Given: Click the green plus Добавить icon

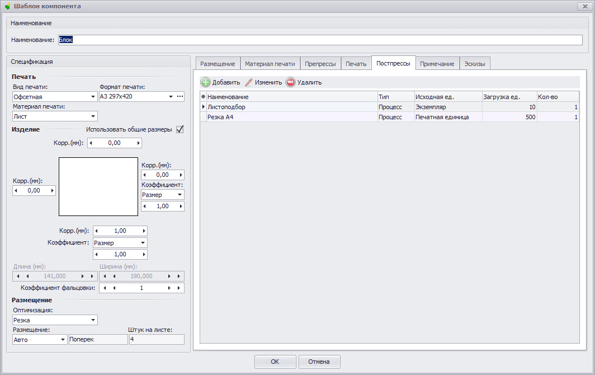Looking at the screenshot, I should [x=205, y=82].
